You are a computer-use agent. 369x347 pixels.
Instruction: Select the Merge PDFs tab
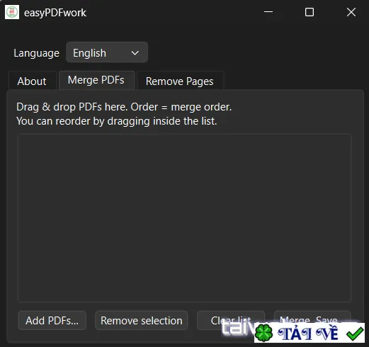pos(96,80)
